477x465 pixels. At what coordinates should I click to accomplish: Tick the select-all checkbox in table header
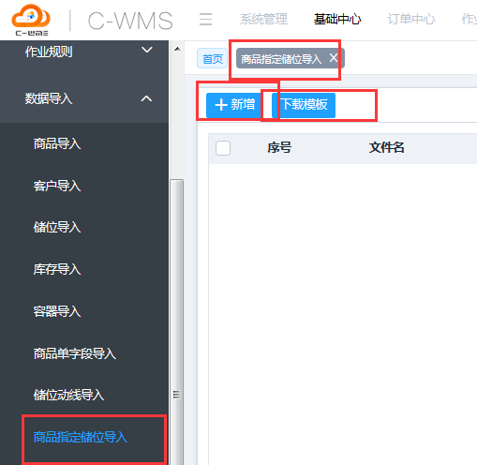coord(223,148)
